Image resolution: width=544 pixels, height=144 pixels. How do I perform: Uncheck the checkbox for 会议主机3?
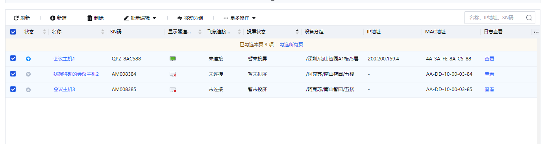(13, 89)
